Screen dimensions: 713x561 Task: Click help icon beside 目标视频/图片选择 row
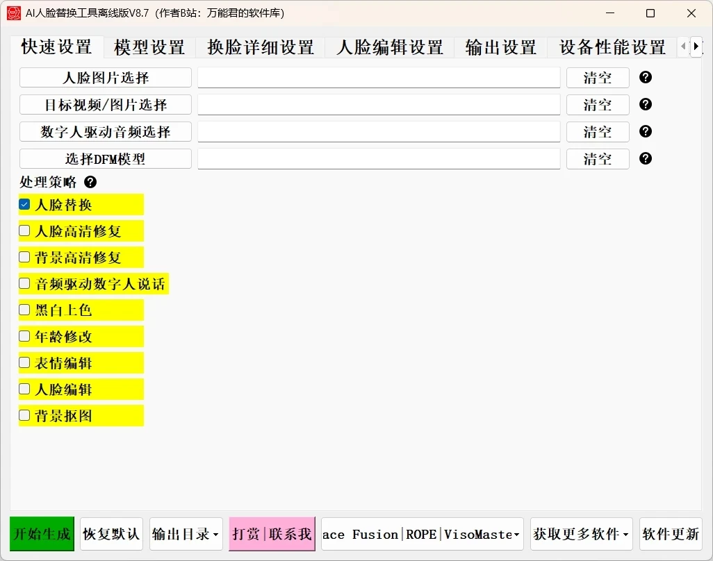coord(645,104)
